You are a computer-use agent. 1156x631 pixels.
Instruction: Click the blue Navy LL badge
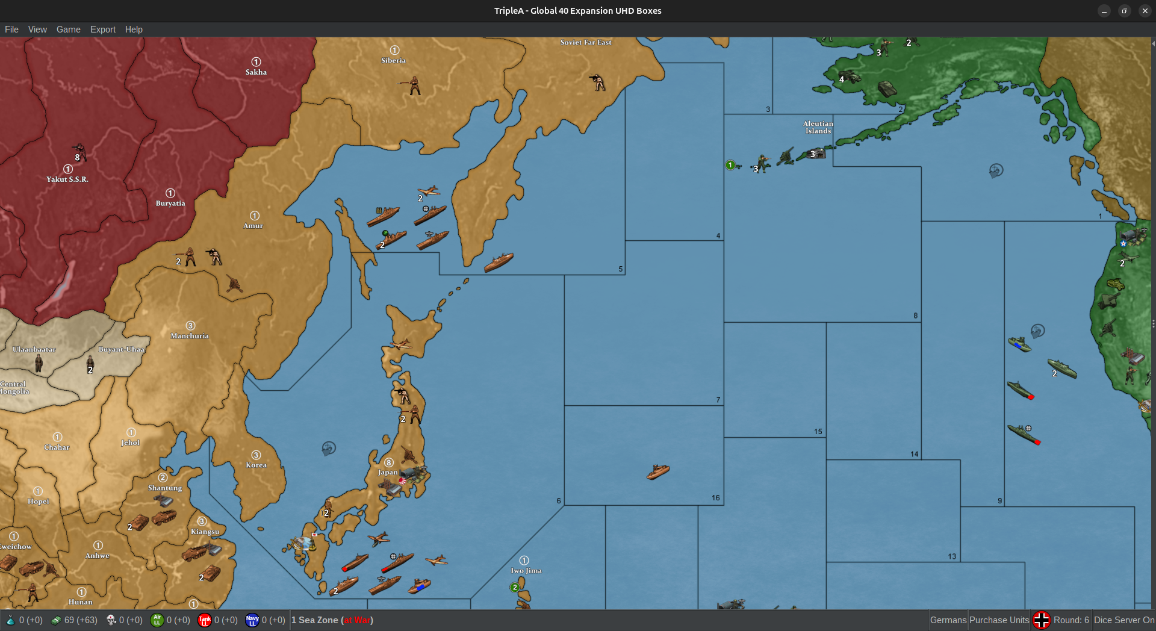click(252, 620)
